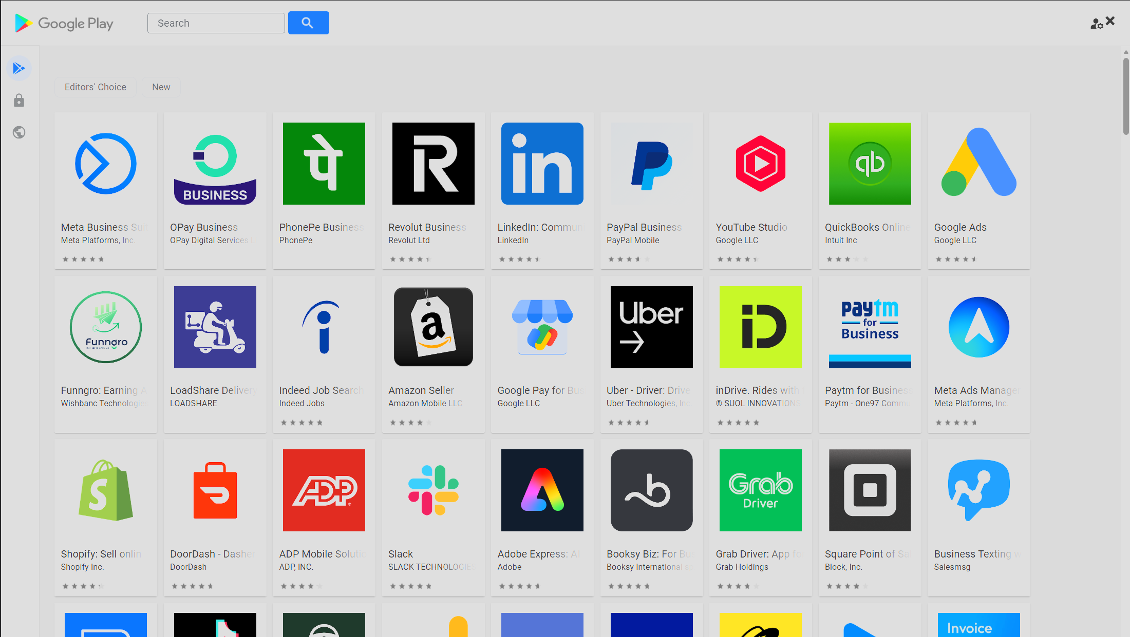The image size is (1130, 637).
Task: Click the YouTube Studio title text
Action: point(751,227)
